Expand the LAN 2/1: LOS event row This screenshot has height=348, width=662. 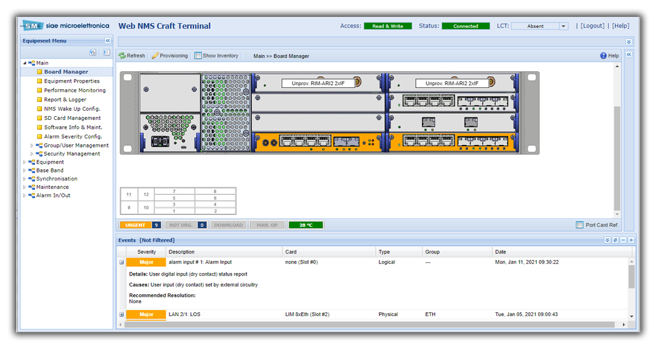(x=122, y=315)
